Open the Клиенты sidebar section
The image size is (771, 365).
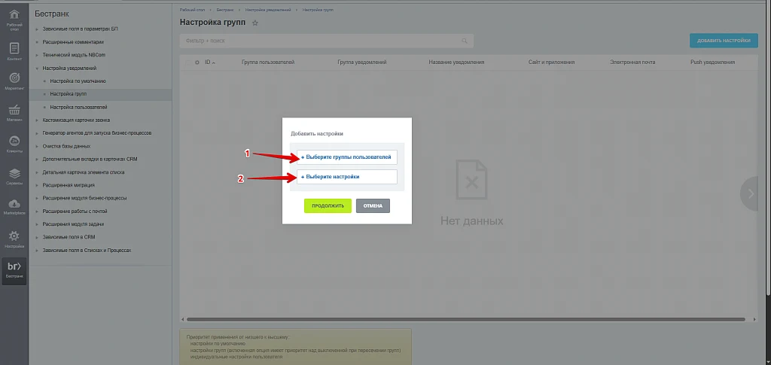14,144
